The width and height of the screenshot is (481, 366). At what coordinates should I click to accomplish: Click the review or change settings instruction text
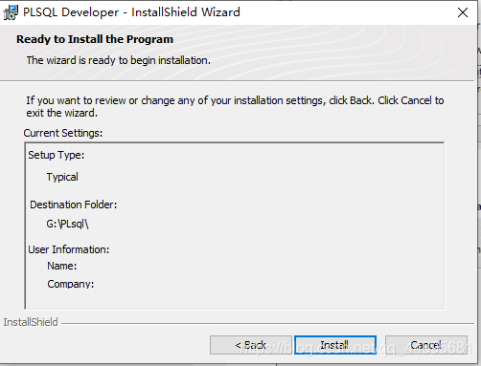click(235, 107)
